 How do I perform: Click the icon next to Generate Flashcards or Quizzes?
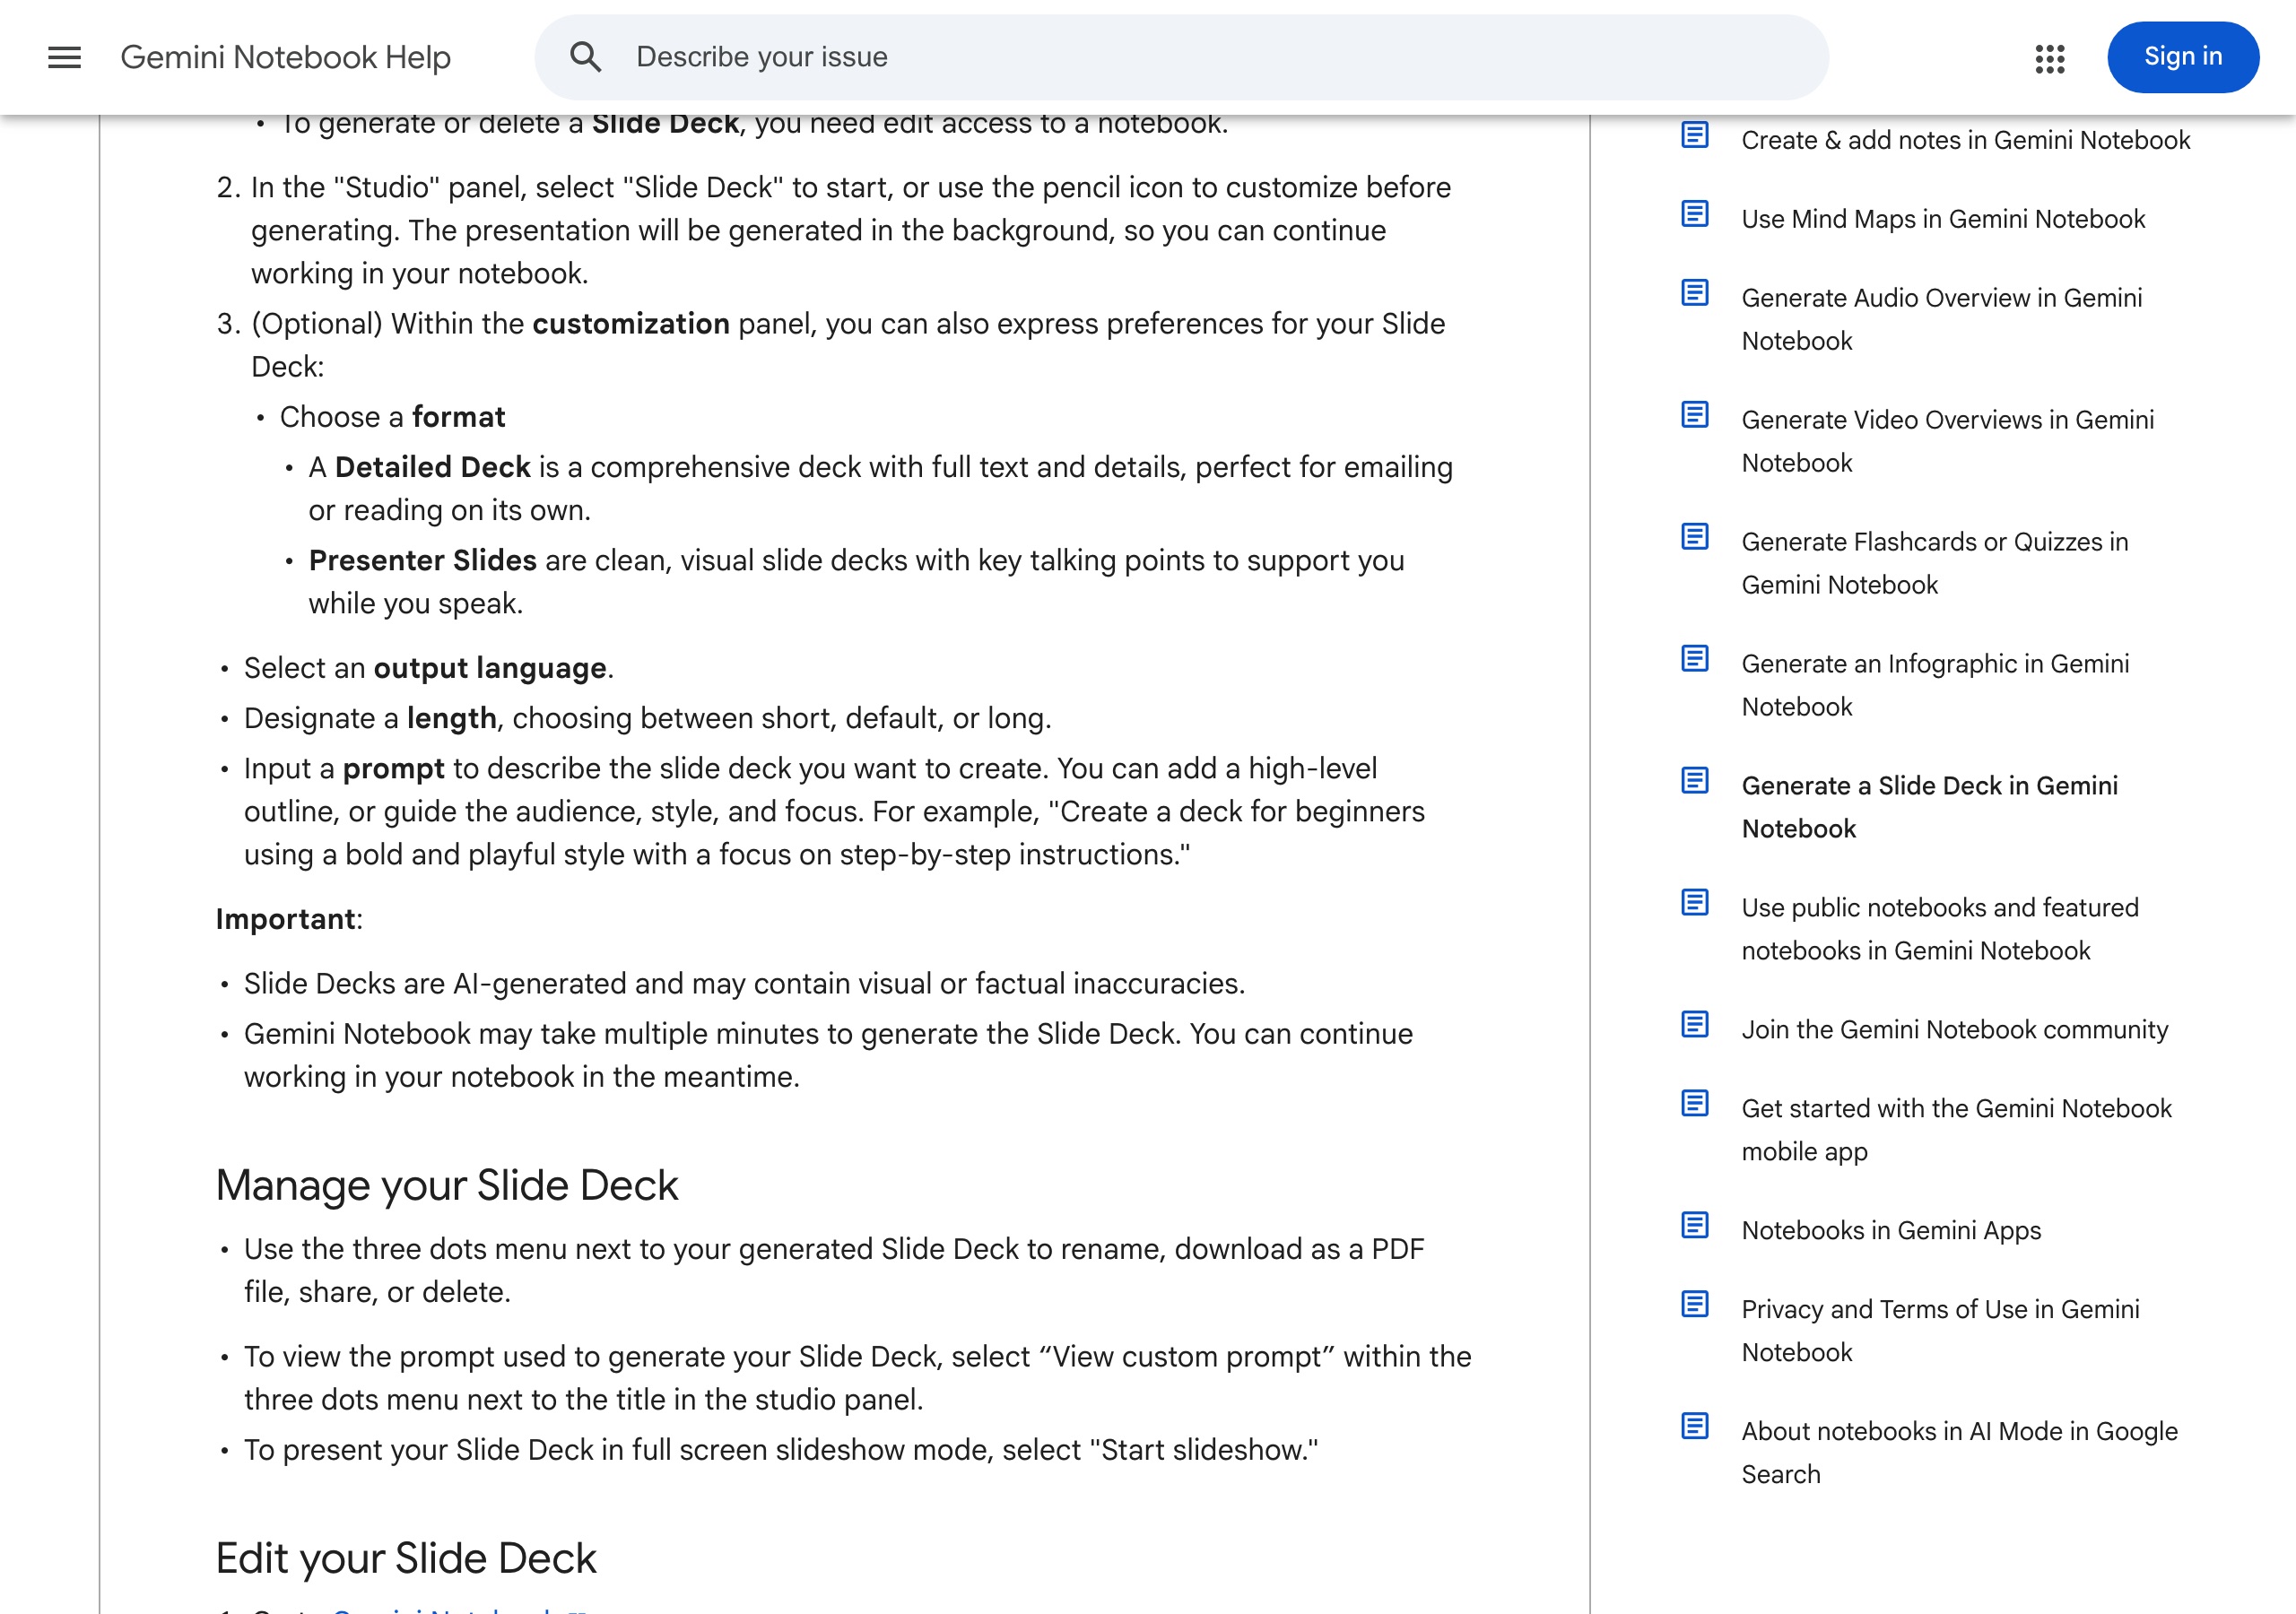[1695, 537]
